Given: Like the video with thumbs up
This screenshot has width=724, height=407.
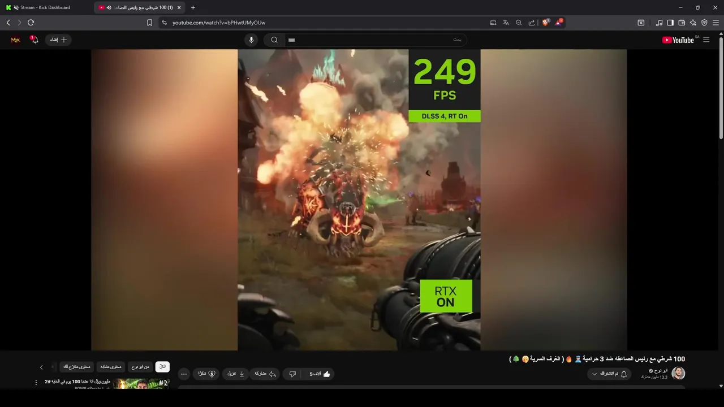Looking at the screenshot, I should [x=320, y=374].
